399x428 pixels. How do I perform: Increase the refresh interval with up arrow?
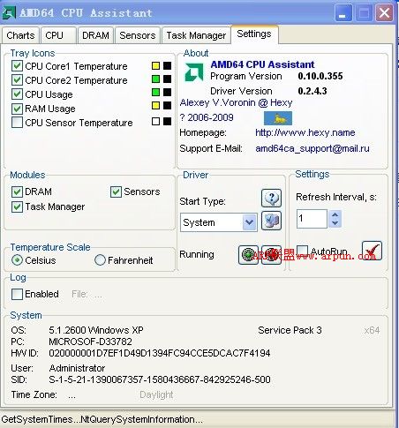point(335,214)
